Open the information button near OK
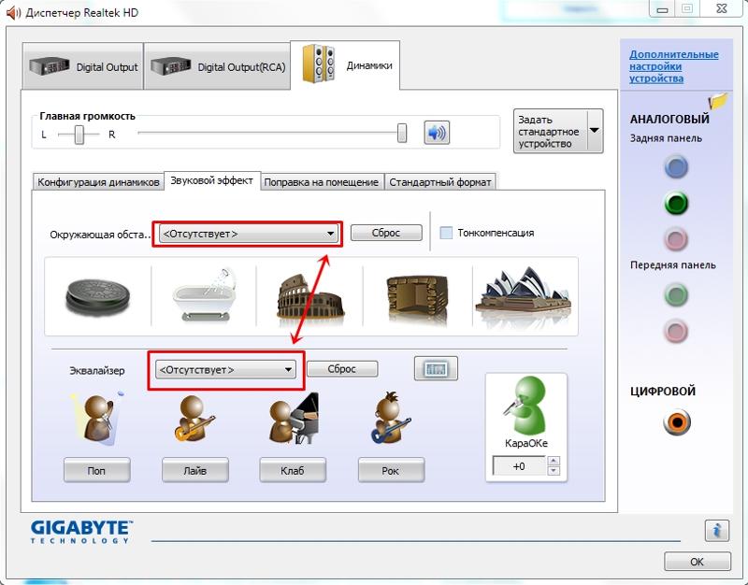The image size is (748, 585). (716, 530)
